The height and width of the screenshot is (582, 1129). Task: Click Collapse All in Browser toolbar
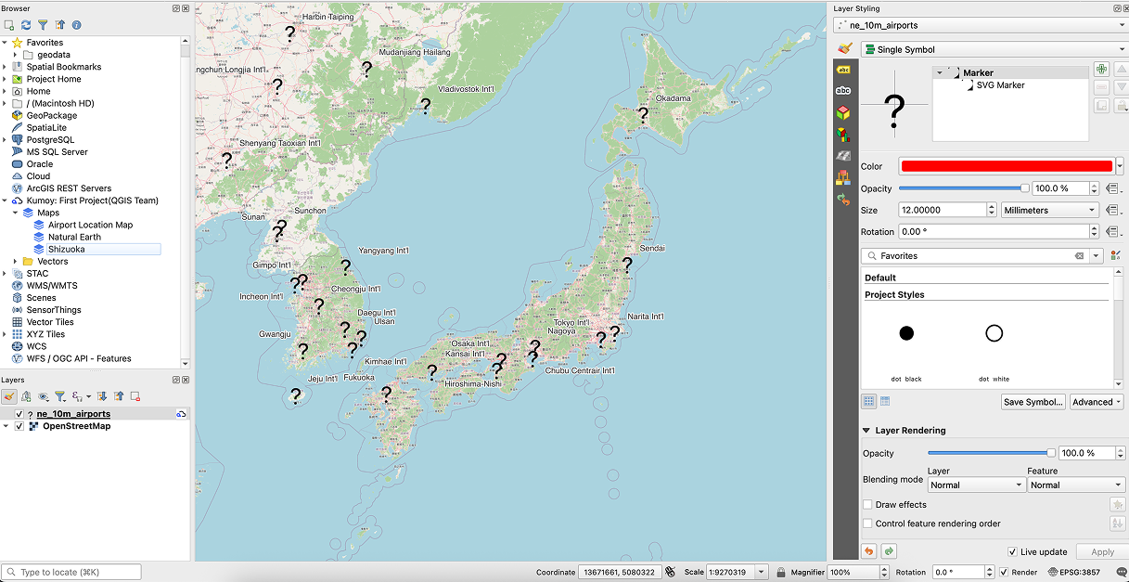59,25
